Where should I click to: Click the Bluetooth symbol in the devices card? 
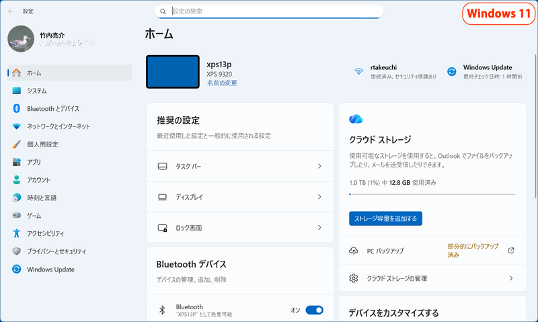pos(162,310)
